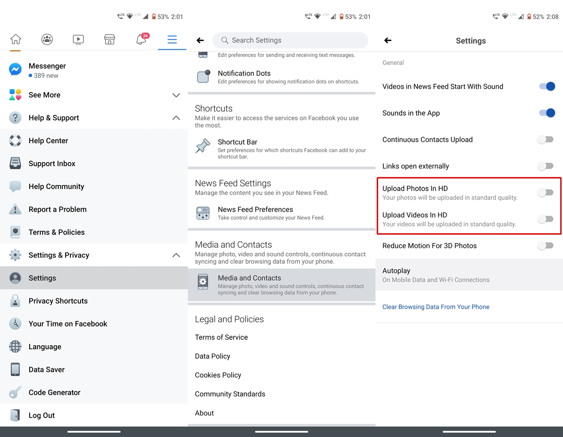Enable Continuous Contacts Upload switch
Viewport: 563px width, 437px height.
546,140
